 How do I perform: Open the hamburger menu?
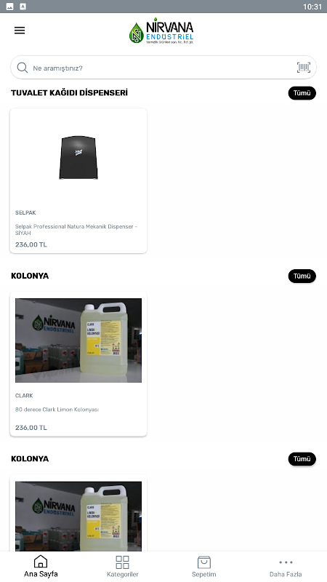pyautogui.click(x=20, y=31)
